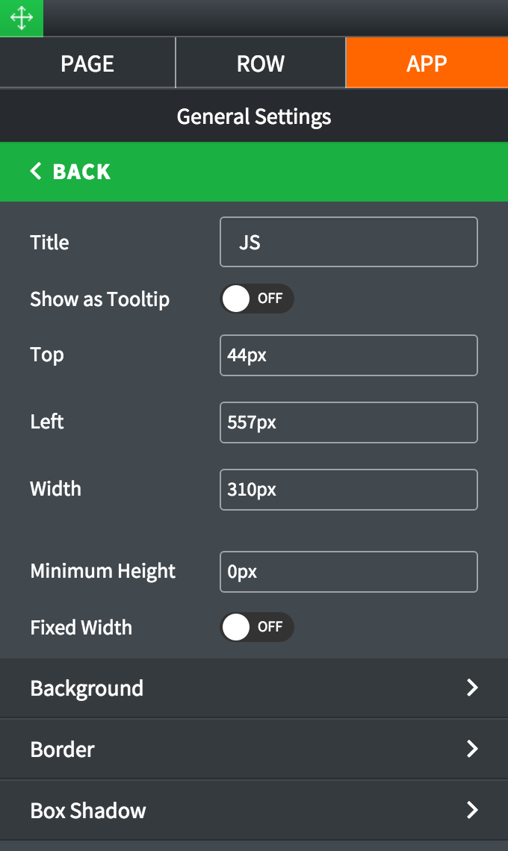Click the Title input field
This screenshot has height=851, width=508.
click(348, 242)
